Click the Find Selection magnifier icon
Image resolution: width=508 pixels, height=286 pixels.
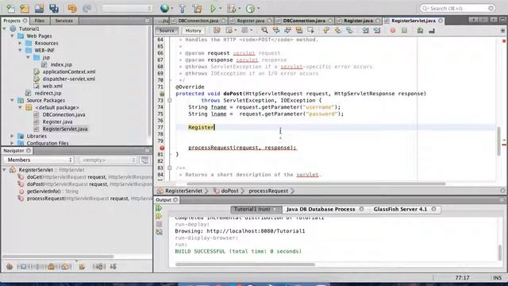(x=264, y=30)
